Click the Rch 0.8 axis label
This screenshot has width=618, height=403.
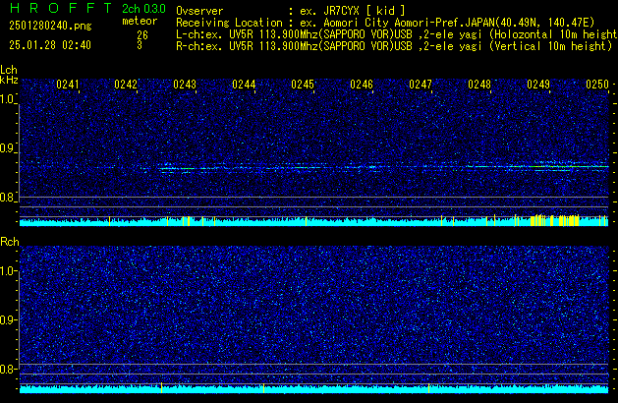[x=8, y=369]
